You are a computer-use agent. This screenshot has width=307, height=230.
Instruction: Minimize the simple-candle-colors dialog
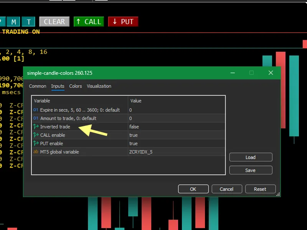(233, 73)
